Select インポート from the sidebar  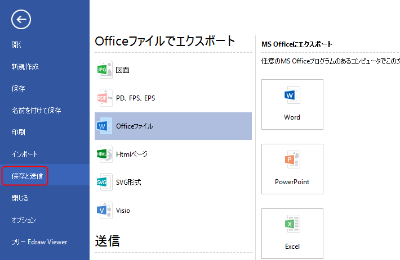[24, 154]
